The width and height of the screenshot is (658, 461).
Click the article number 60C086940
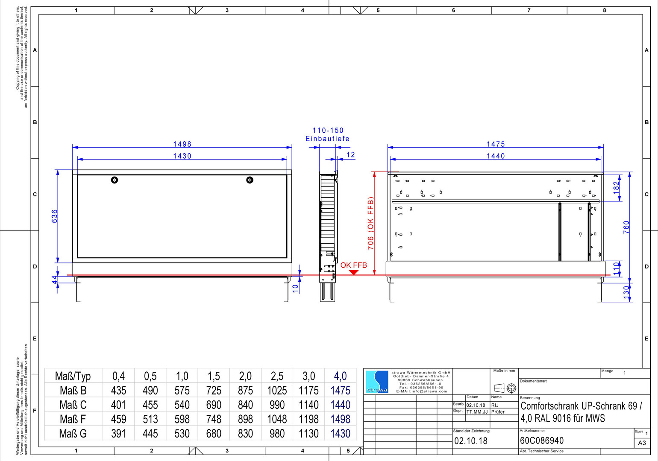(542, 441)
